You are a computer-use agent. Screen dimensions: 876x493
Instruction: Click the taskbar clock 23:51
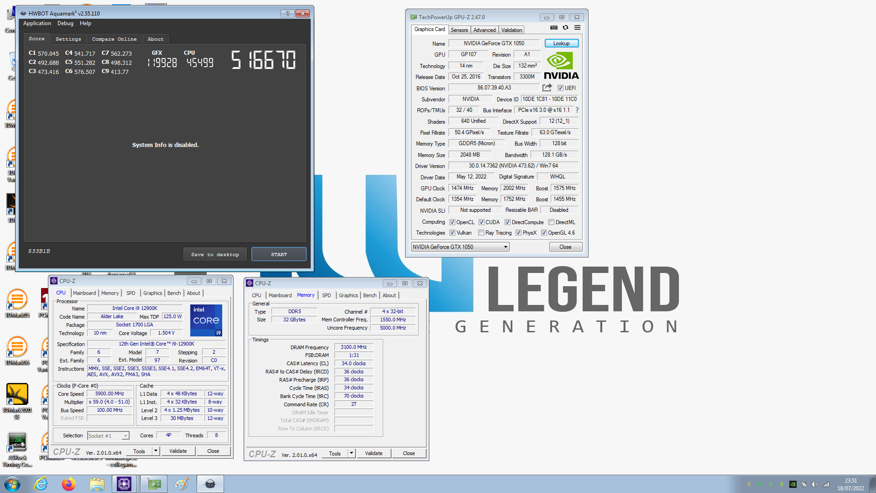click(850, 481)
